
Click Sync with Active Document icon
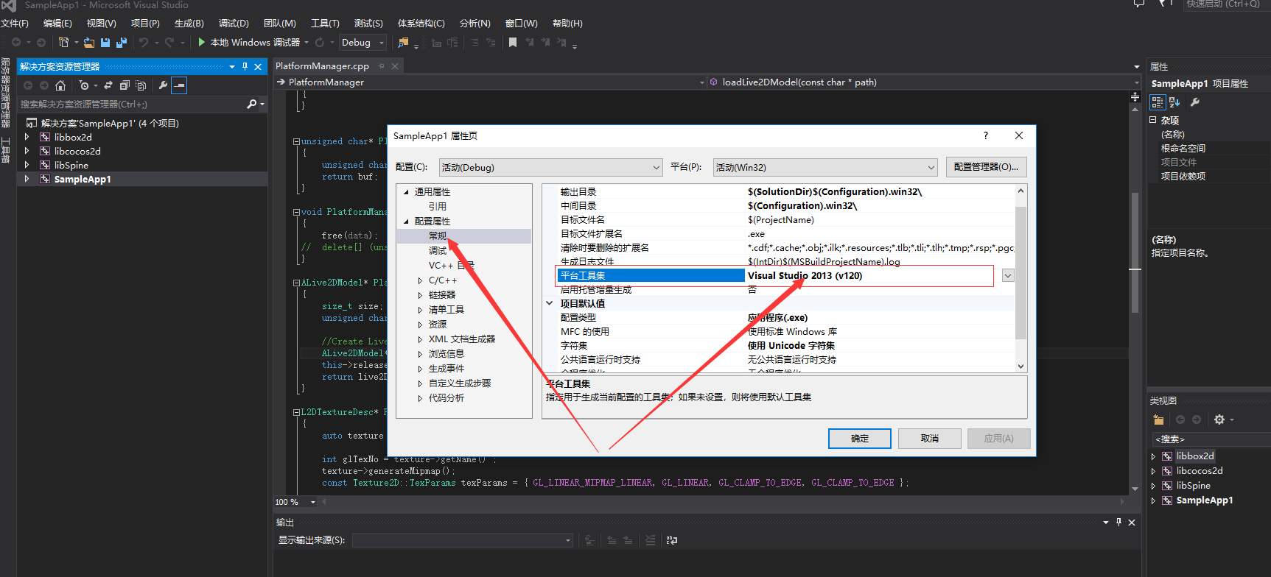tap(108, 85)
